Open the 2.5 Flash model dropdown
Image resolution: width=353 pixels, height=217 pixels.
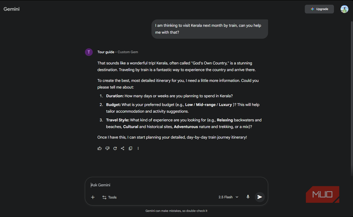click(228, 197)
